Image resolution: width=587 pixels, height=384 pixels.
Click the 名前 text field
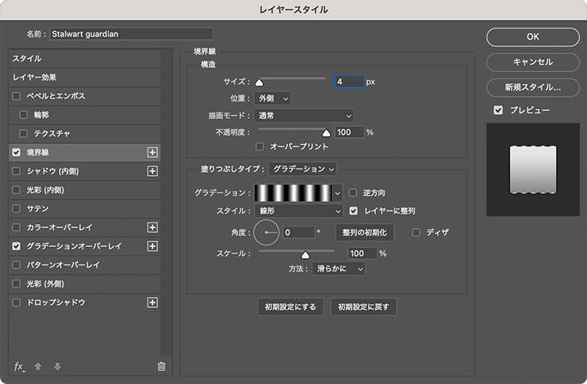tap(131, 34)
